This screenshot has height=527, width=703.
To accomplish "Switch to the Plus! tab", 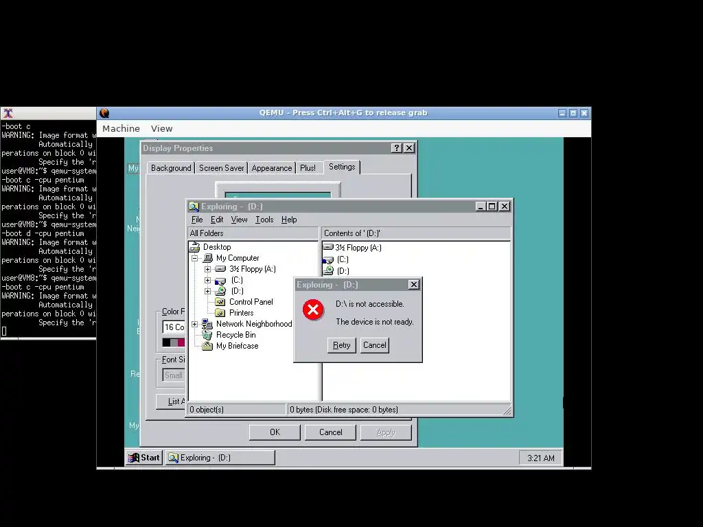I will point(308,168).
